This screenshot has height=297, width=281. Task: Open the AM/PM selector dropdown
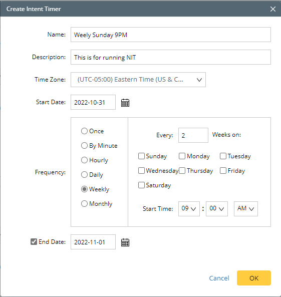(x=246, y=209)
